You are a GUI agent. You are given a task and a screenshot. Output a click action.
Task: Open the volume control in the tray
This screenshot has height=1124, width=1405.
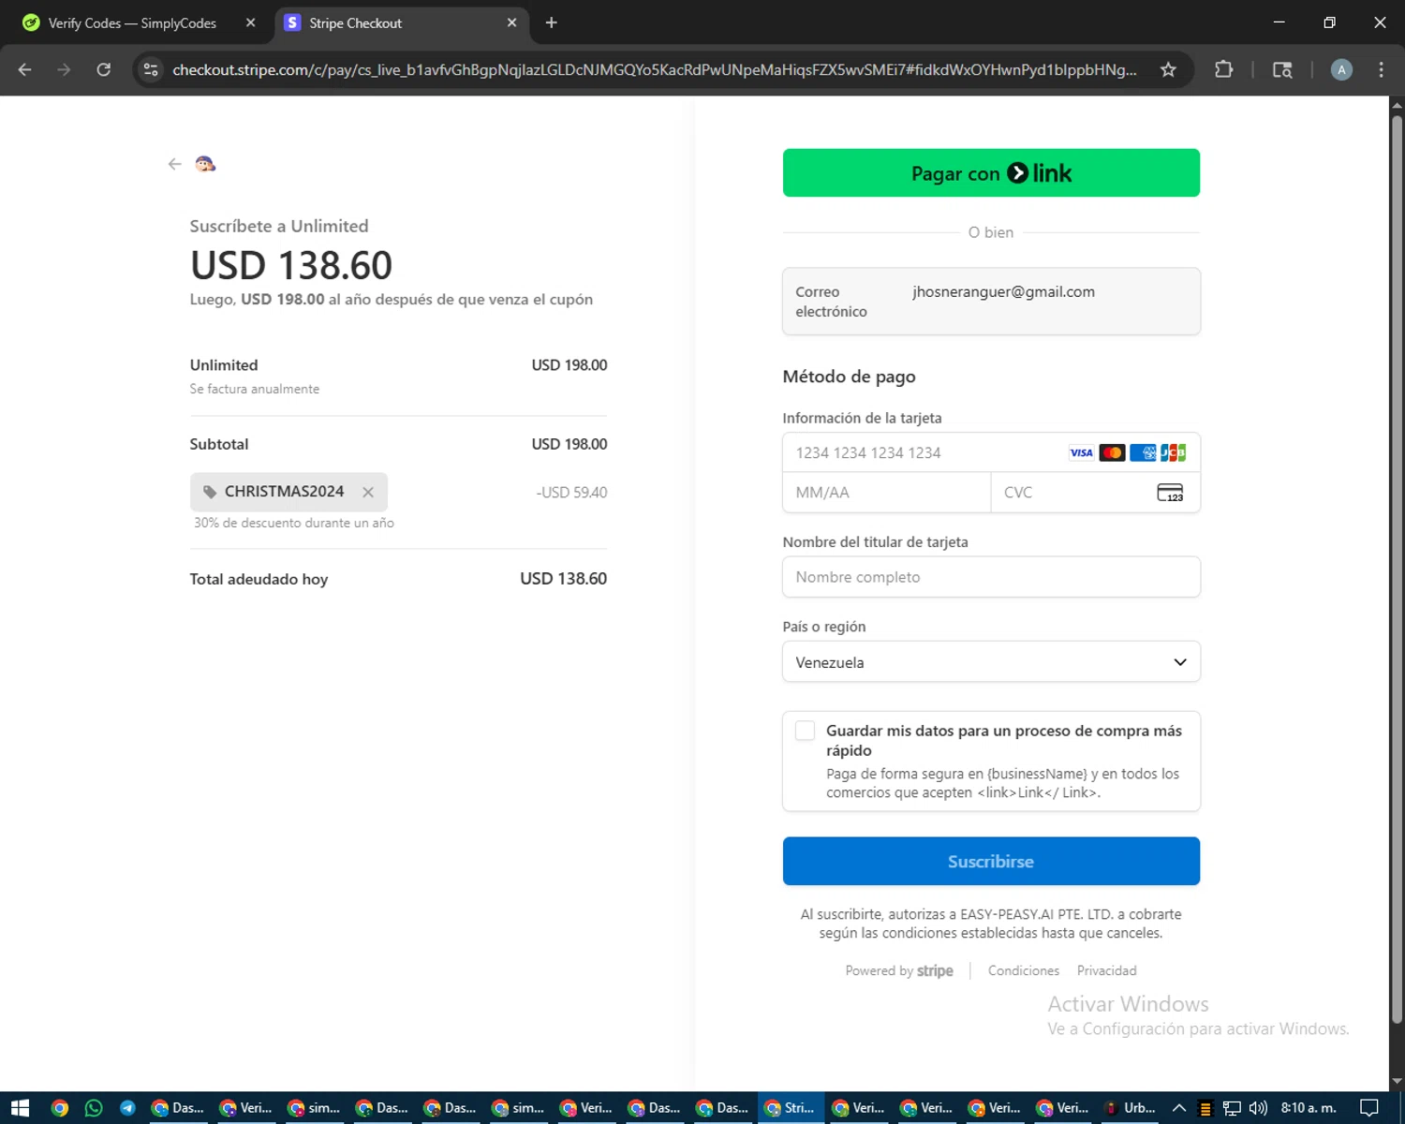(x=1258, y=1108)
